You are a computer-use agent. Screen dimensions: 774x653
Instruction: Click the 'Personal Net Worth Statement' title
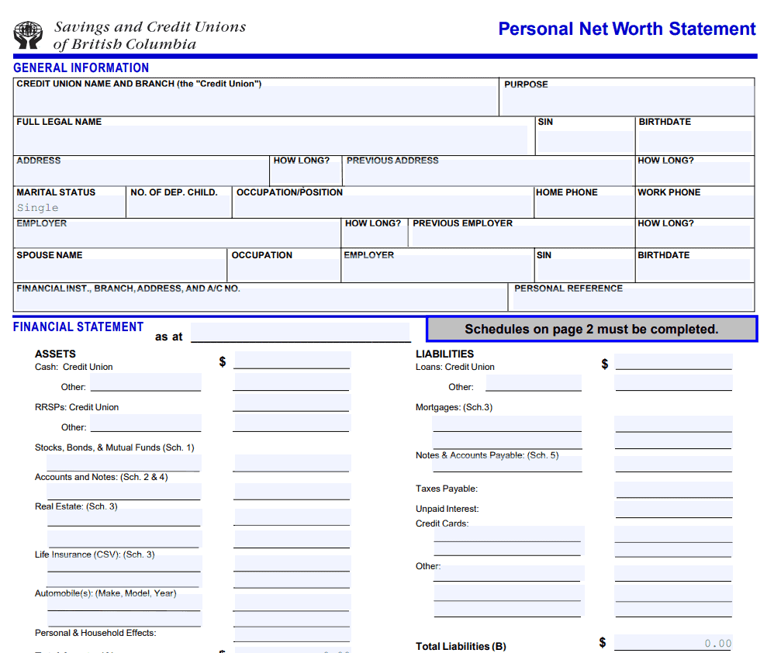click(x=627, y=29)
